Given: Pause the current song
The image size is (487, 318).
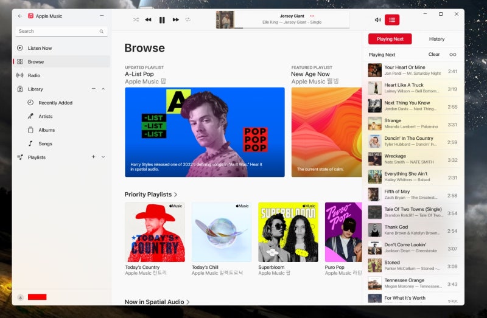Looking at the screenshot, I should point(162,20).
